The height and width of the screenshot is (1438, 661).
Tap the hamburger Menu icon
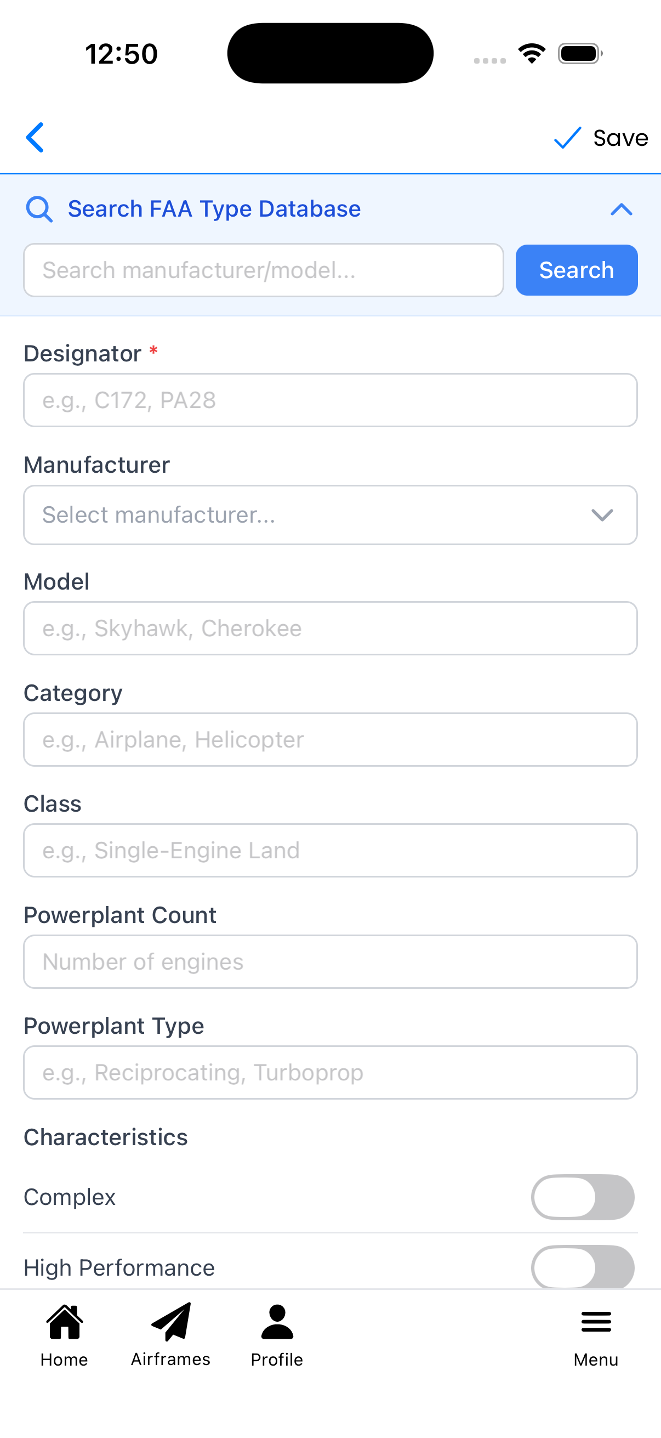[595, 1323]
